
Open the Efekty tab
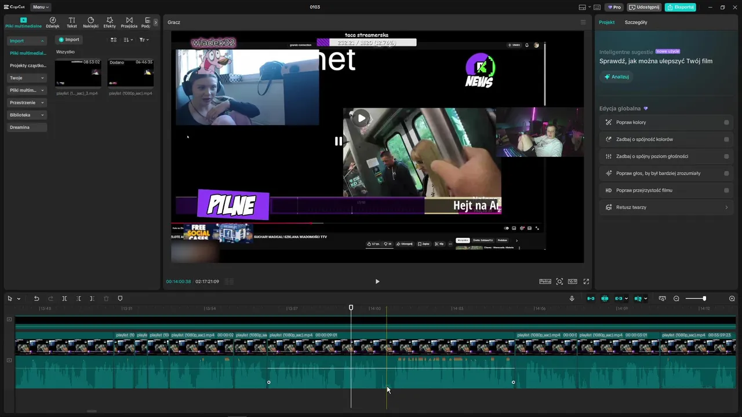[110, 23]
